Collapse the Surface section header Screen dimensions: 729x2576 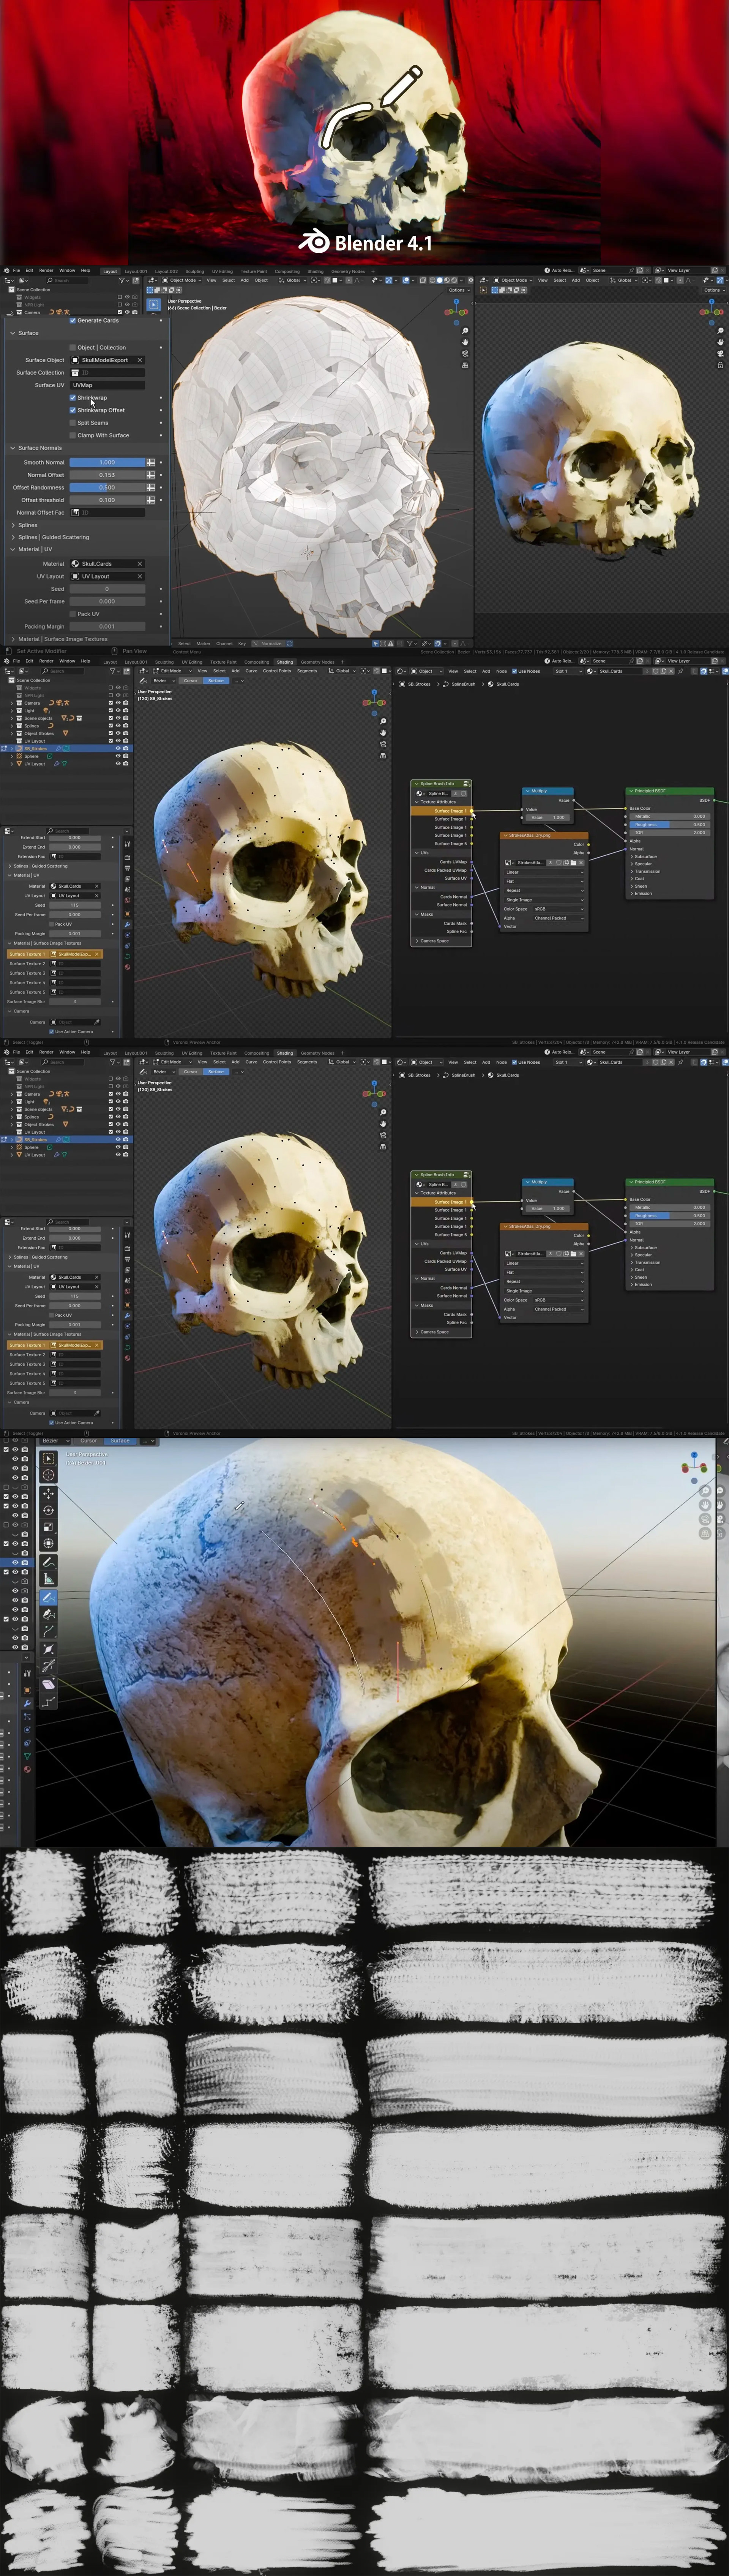pyautogui.click(x=28, y=333)
